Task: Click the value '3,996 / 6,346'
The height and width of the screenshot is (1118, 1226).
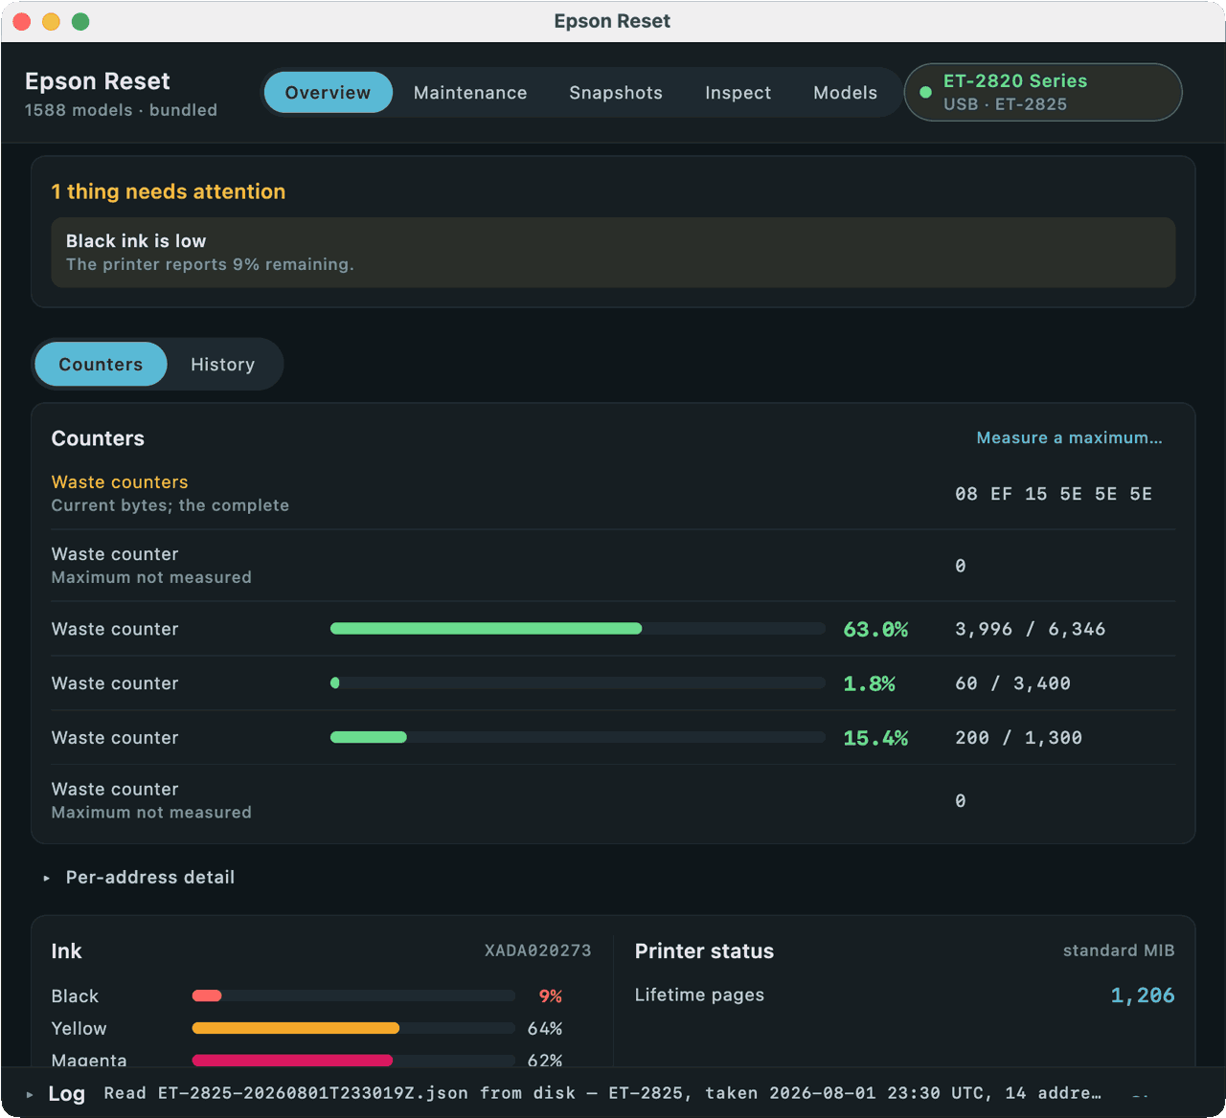Action: click(1030, 629)
